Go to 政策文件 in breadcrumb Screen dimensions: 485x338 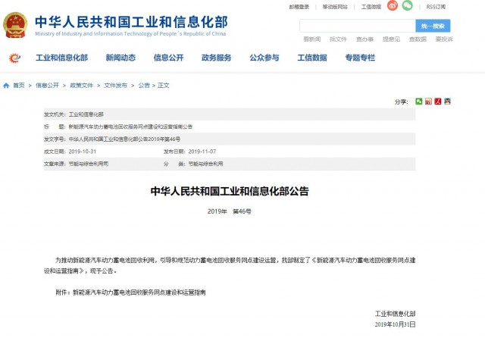pos(81,86)
